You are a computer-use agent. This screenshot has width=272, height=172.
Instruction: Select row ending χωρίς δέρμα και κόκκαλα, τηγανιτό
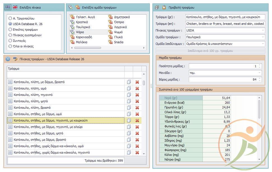66,152
